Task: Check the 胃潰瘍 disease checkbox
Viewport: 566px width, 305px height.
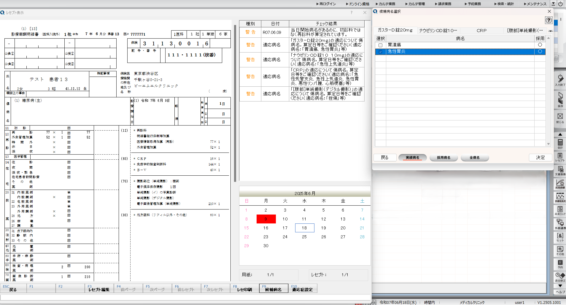Action: pyautogui.click(x=381, y=45)
